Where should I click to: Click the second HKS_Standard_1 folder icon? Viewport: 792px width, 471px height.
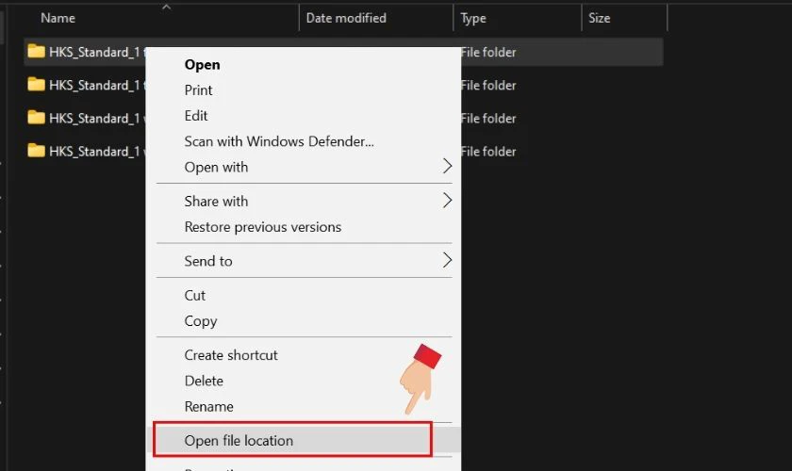pyautogui.click(x=36, y=84)
